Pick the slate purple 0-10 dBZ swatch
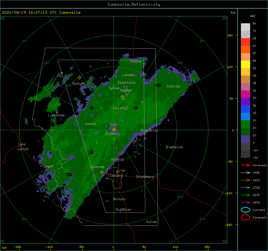This screenshot has width=268, height=251. coord(245,139)
